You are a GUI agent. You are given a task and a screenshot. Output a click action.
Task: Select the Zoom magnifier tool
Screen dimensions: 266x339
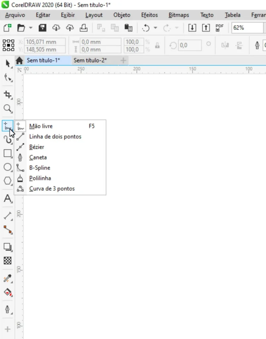[8, 109]
